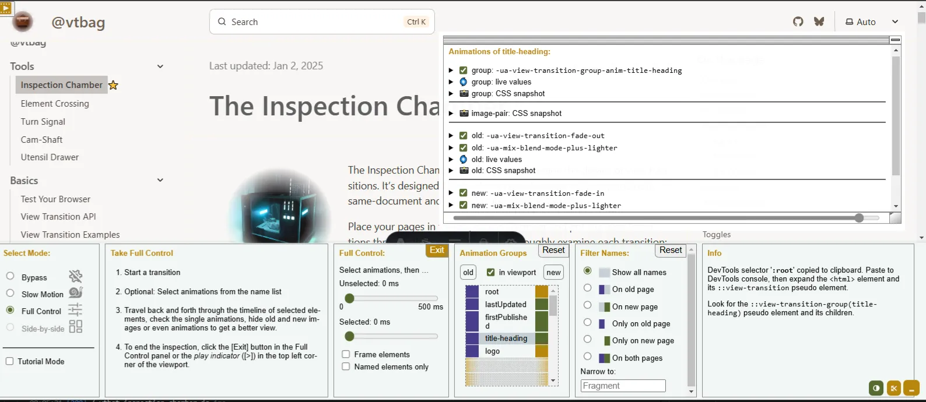Click the collapse bar icon of animations panel
Viewport: 926px width, 402px height.
pyautogui.click(x=896, y=40)
